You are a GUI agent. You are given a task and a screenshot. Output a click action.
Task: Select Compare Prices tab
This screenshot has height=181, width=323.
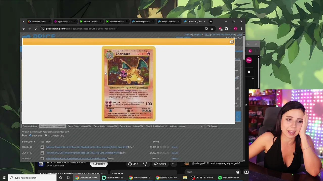(30, 126)
